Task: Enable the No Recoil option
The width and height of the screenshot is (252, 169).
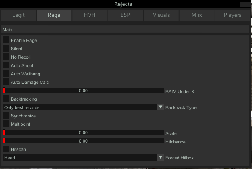Action: (6, 57)
